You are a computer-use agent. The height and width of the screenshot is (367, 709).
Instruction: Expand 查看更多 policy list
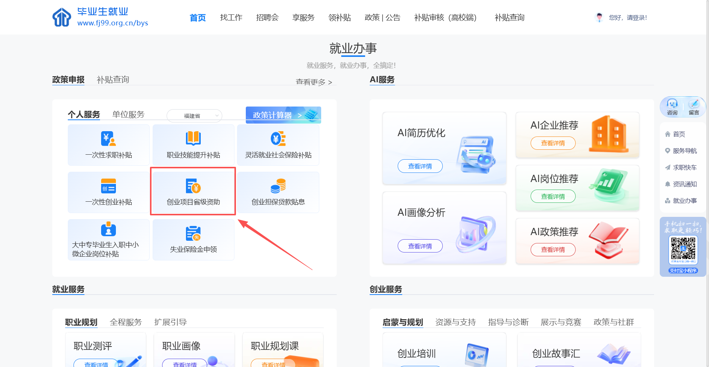(314, 82)
